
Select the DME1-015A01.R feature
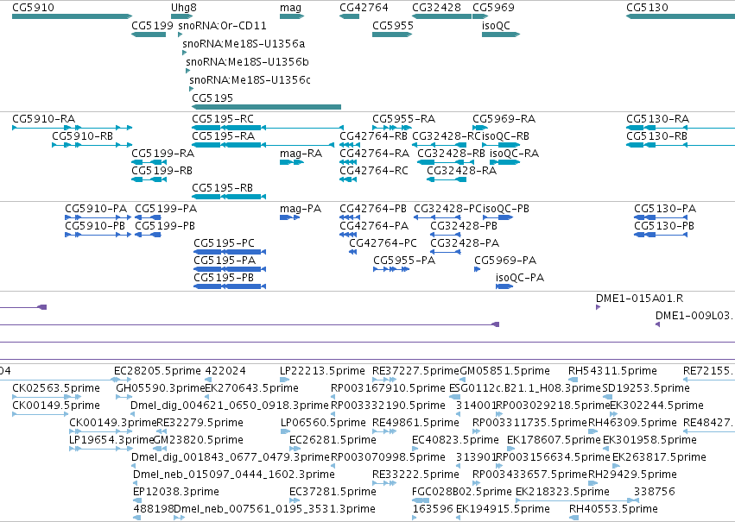tap(599, 307)
